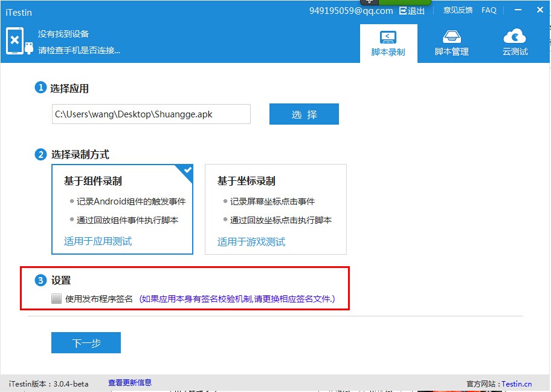The image size is (551, 392).
Task: Click 记录屏幕坐标点击事件 bullet text
Action: 272,201
